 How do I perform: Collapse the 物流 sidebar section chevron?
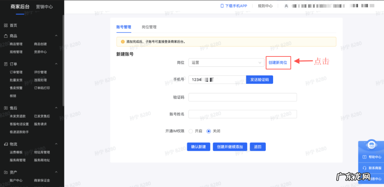click(56, 144)
